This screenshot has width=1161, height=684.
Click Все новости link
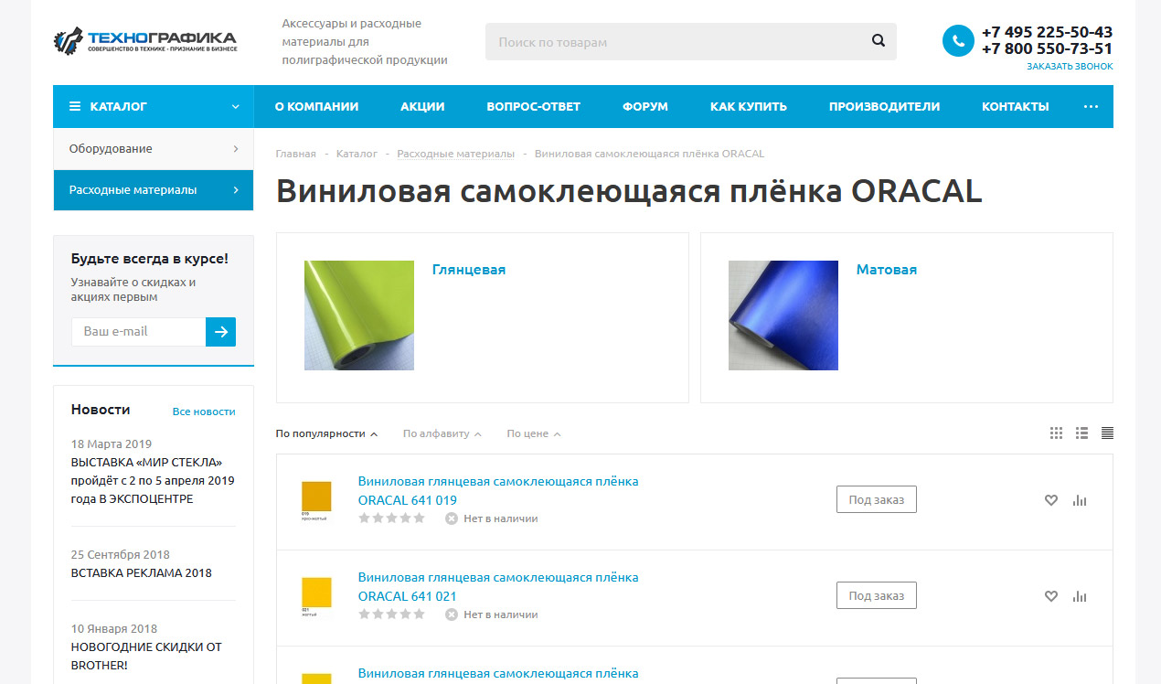point(204,412)
